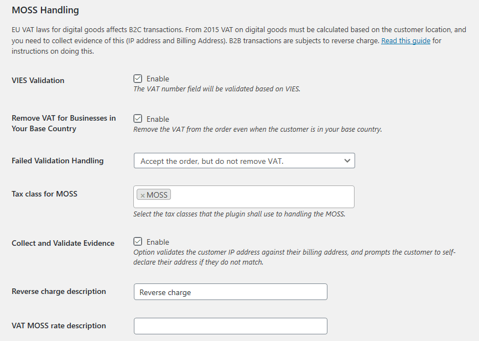Screen dimensions: 479x341
Task: Open the Failed Validation Handling dropdown
Action: click(244, 161)
